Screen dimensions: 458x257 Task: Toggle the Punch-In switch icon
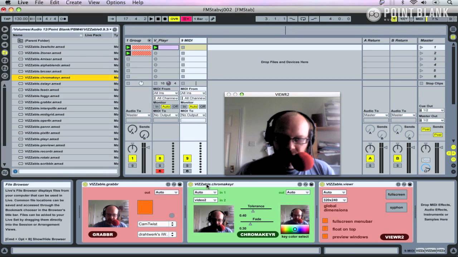coord(292,19)
